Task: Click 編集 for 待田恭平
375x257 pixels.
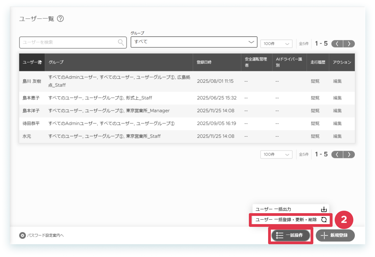Action: pyautogui.click(x=337, y=124)
